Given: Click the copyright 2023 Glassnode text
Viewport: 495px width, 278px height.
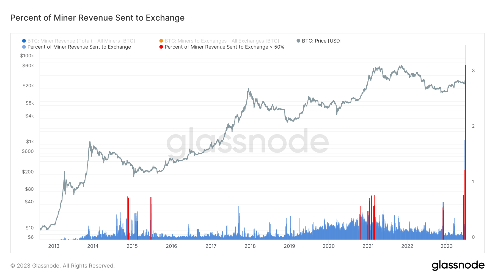Looking at the screenshot, I should point(62,266).
